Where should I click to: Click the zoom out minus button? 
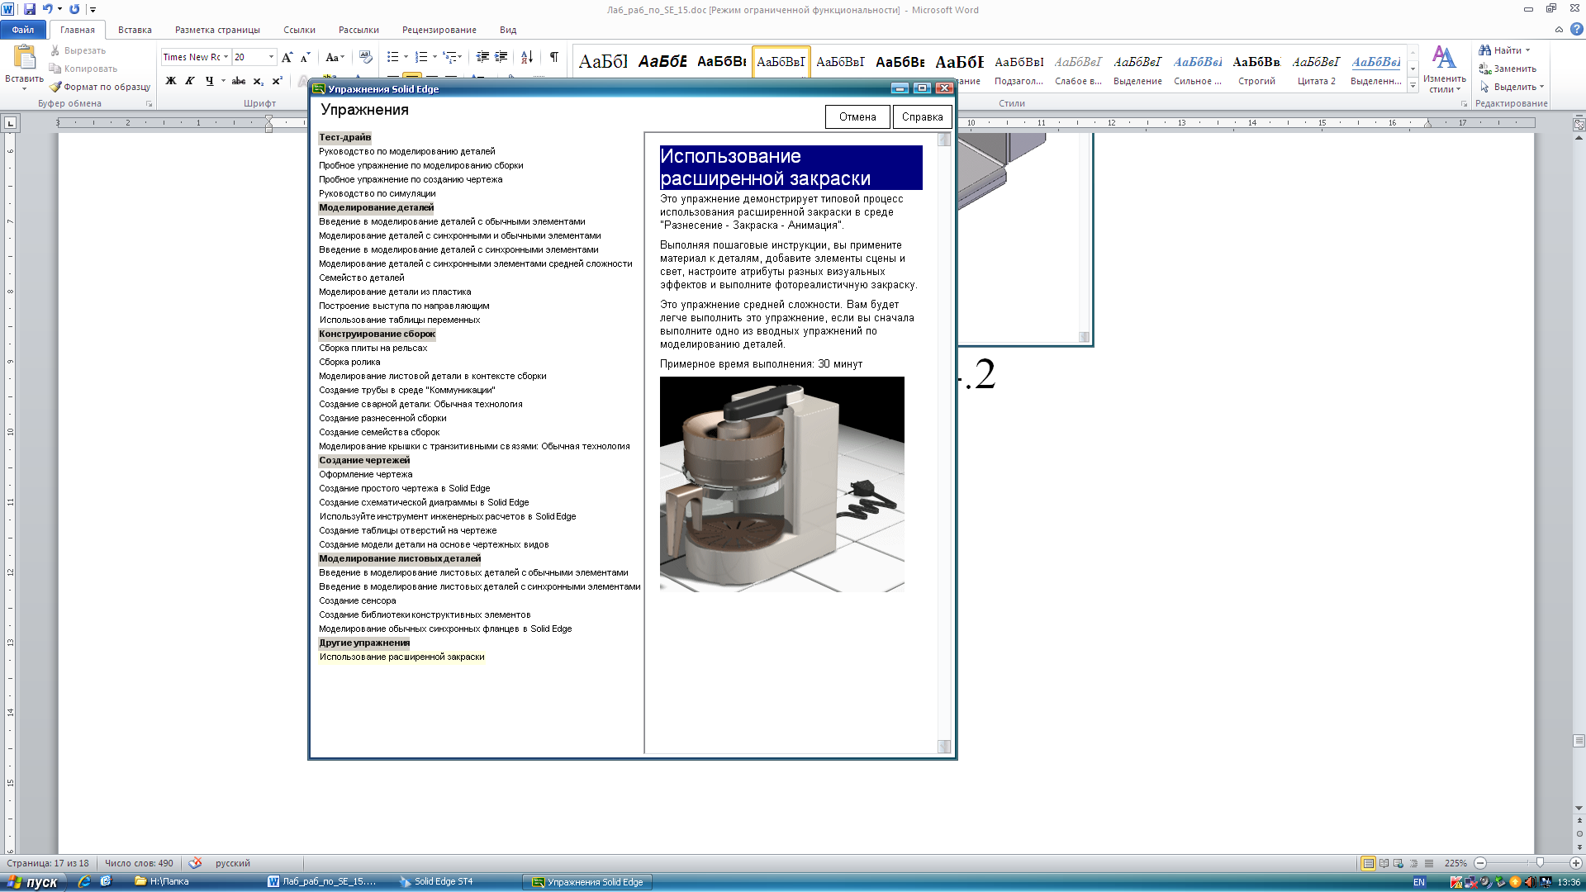click(1480, 863)
